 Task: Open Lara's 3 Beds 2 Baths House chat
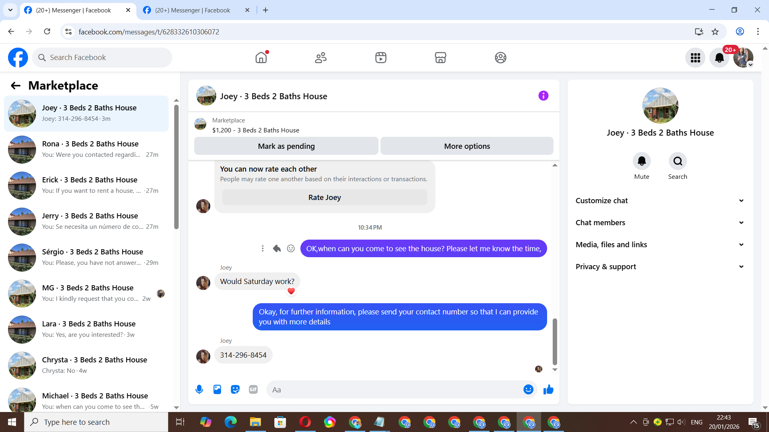click(86, 330)
